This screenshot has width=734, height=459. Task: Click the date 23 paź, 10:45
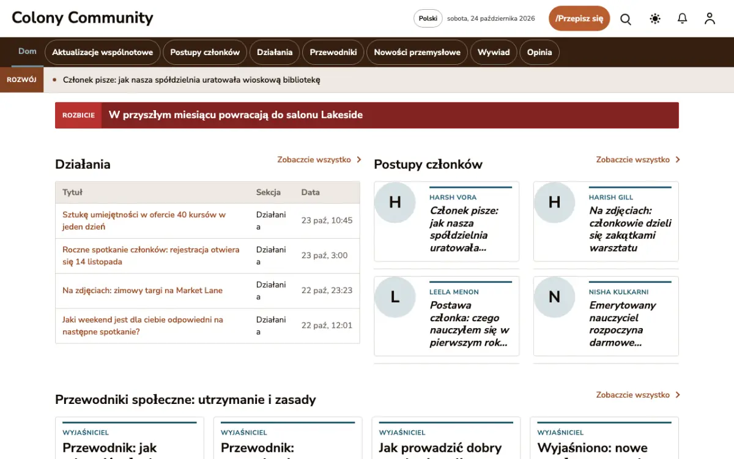[x=327, y=220]
